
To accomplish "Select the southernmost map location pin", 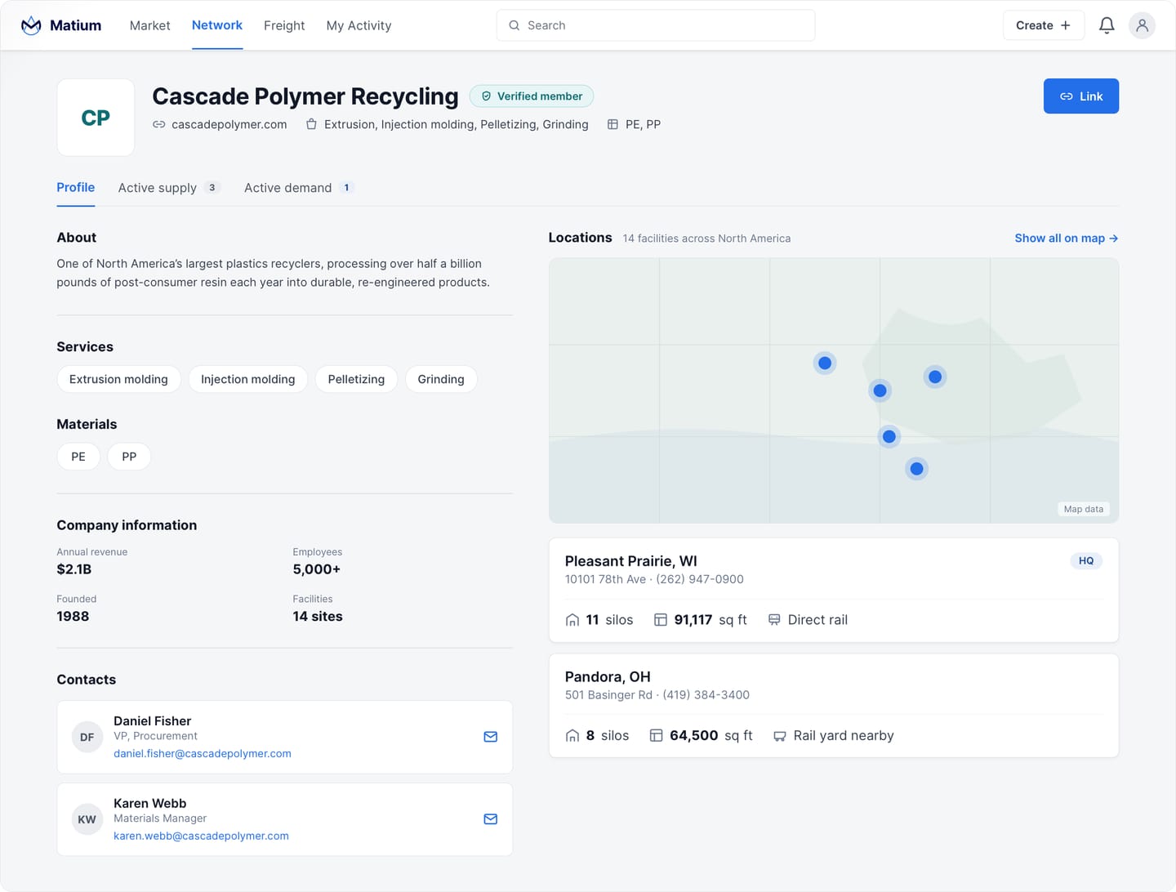I will point(916,469).
